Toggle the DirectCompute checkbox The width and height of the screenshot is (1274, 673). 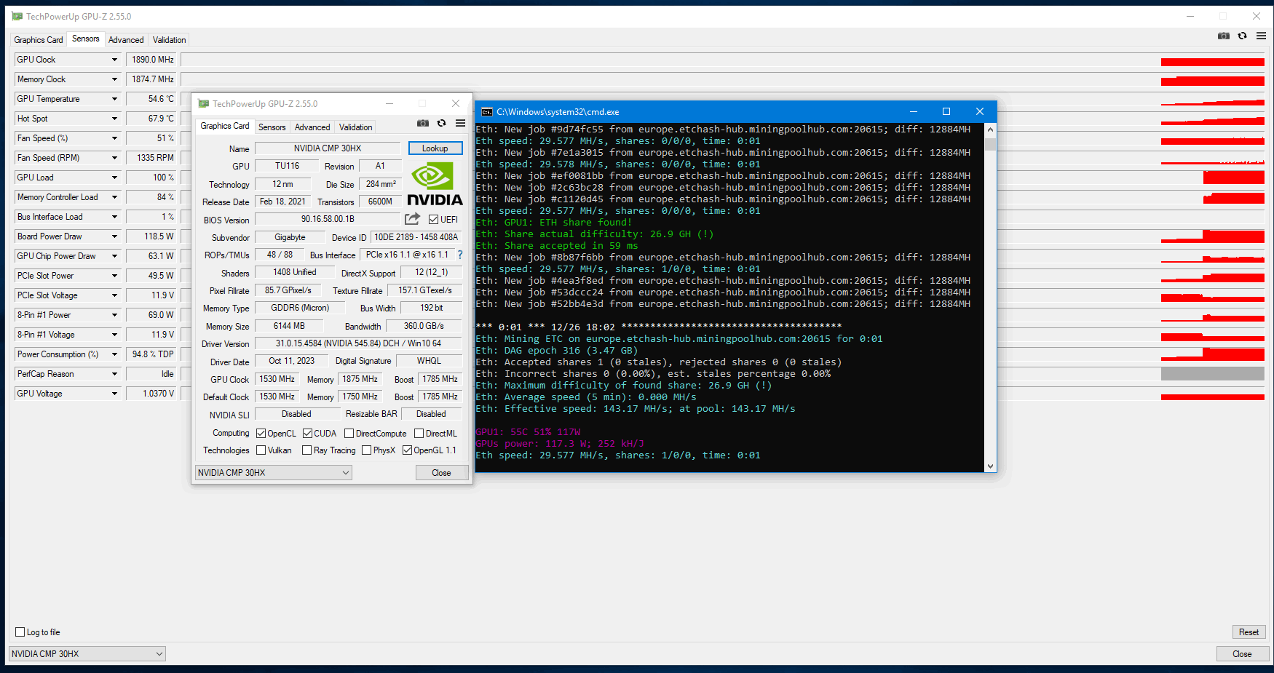(x=349, y=434)
